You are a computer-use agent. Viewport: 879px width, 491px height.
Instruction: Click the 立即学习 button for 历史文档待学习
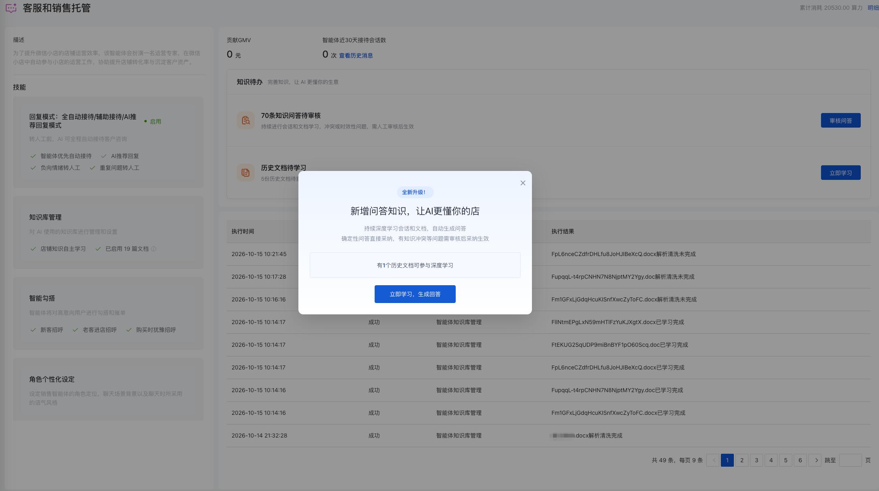[x=840, y=173]
